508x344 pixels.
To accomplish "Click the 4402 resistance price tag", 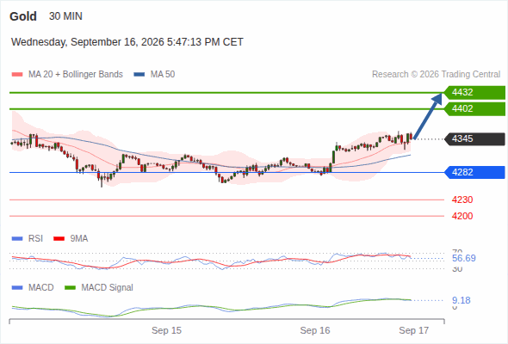I will tap(474, 108).
